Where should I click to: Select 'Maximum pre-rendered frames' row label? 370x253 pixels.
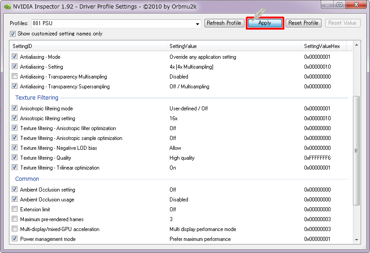[52, 219]
